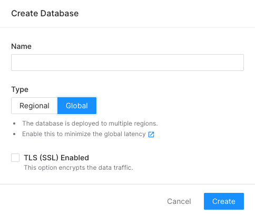
Task: Open the global latency external link icon
Action: [x=151, y=135]
